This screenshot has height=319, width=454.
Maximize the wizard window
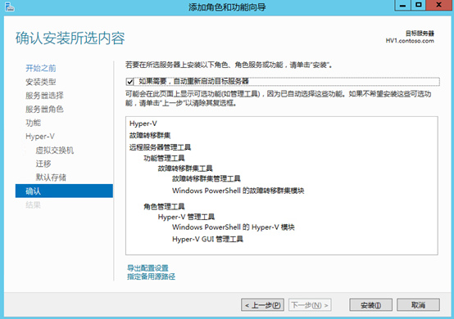coord(419,5)
